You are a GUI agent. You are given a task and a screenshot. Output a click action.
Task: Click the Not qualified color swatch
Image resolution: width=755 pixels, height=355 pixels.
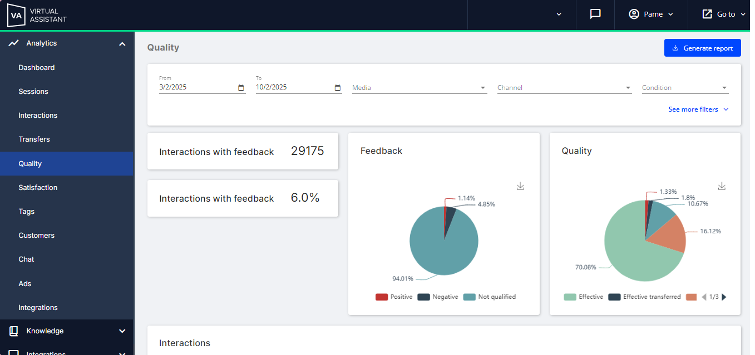pos(470,297)
